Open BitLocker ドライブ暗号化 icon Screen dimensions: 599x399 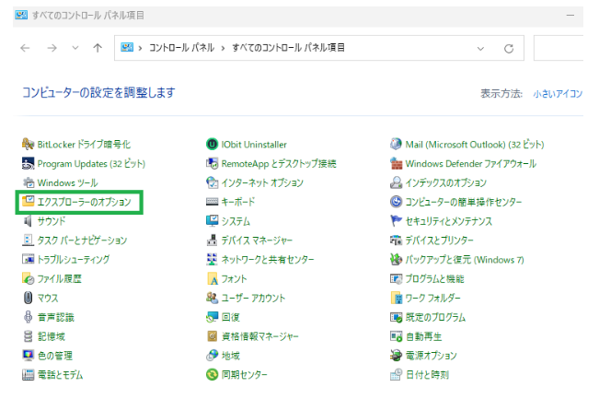[x=28, y=145]
